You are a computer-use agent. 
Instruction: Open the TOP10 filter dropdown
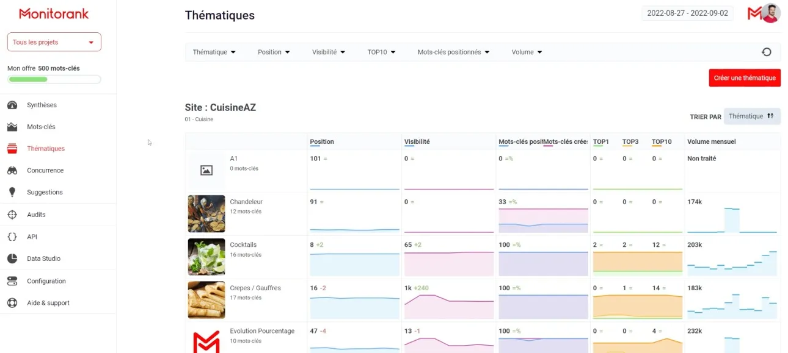click(x=381, y=52)
